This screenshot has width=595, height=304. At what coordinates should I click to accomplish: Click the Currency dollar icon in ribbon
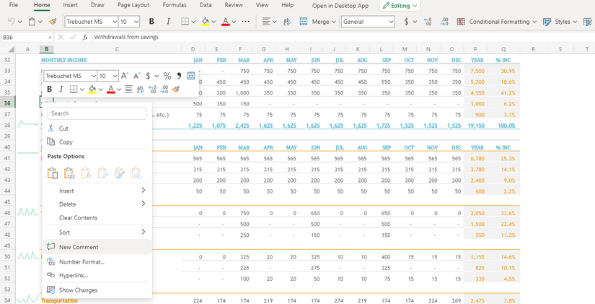pyautogui.click(x=407, y=22)
